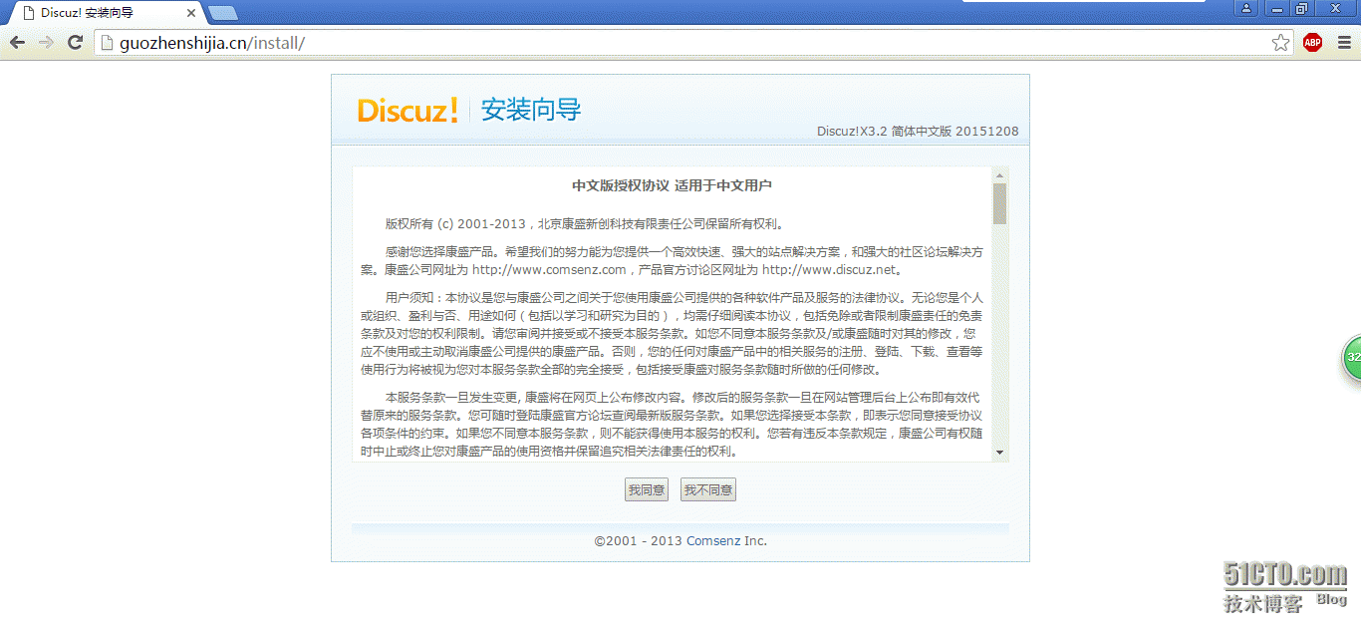Click the 中文版授权协议 适用于中文用户 heading
Screen dimensions: 1361x627
click(x=672, y=185)
